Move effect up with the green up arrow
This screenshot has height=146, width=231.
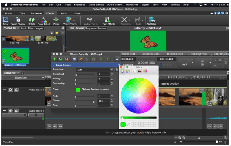click(107, 59)
